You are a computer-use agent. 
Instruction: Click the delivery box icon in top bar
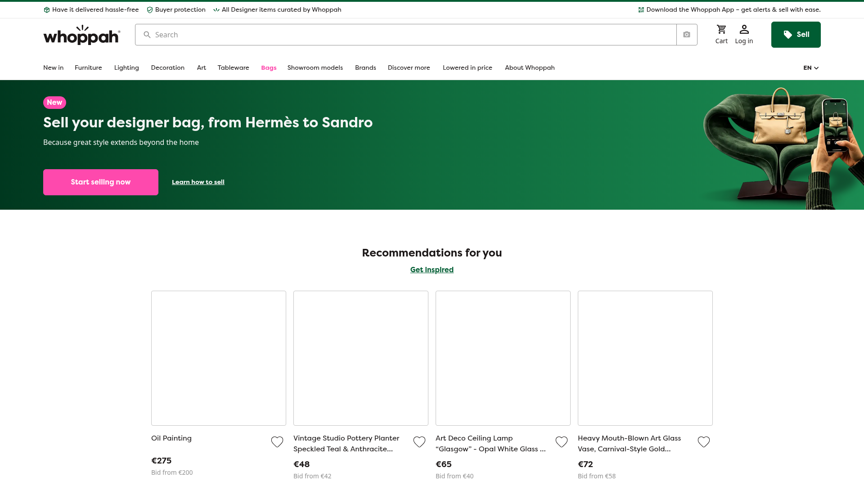click(x=46, y=10)
